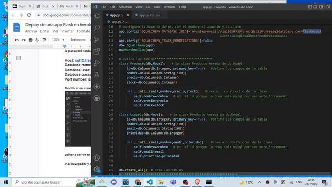Toggle secondary sidebar layout icon in title bar
The height and width of the screenshot is (187, 332).
[x=321, y=7]
